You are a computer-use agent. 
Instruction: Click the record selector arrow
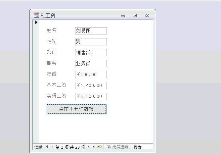[x=36, y=23]
